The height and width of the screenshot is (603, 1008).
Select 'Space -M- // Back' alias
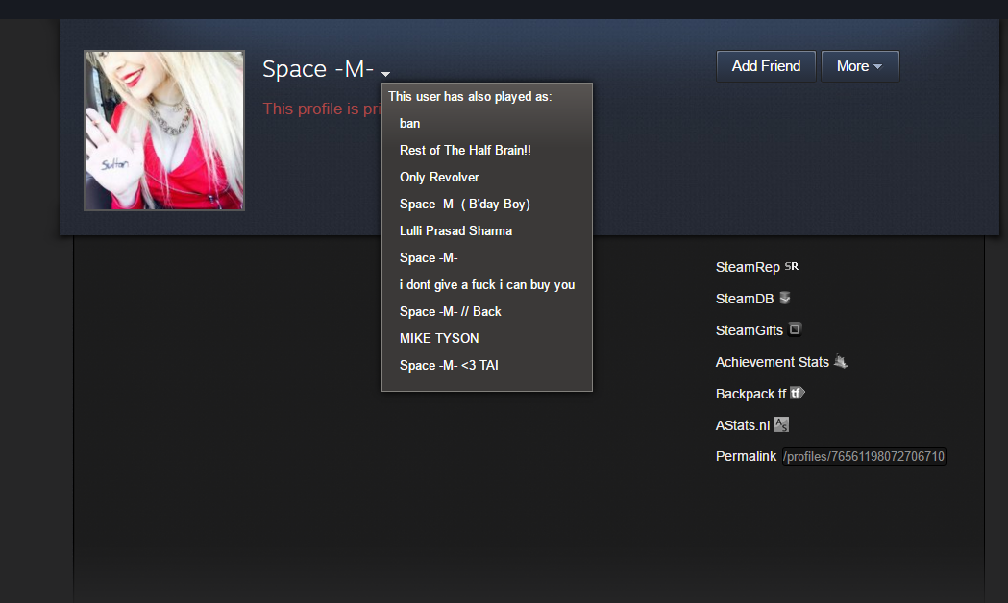(450, 311)
